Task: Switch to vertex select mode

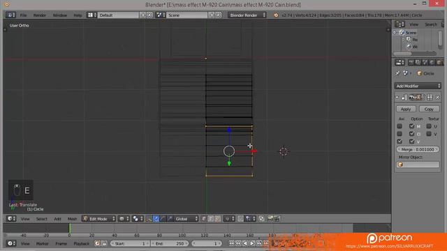Action: click(204, 218)
